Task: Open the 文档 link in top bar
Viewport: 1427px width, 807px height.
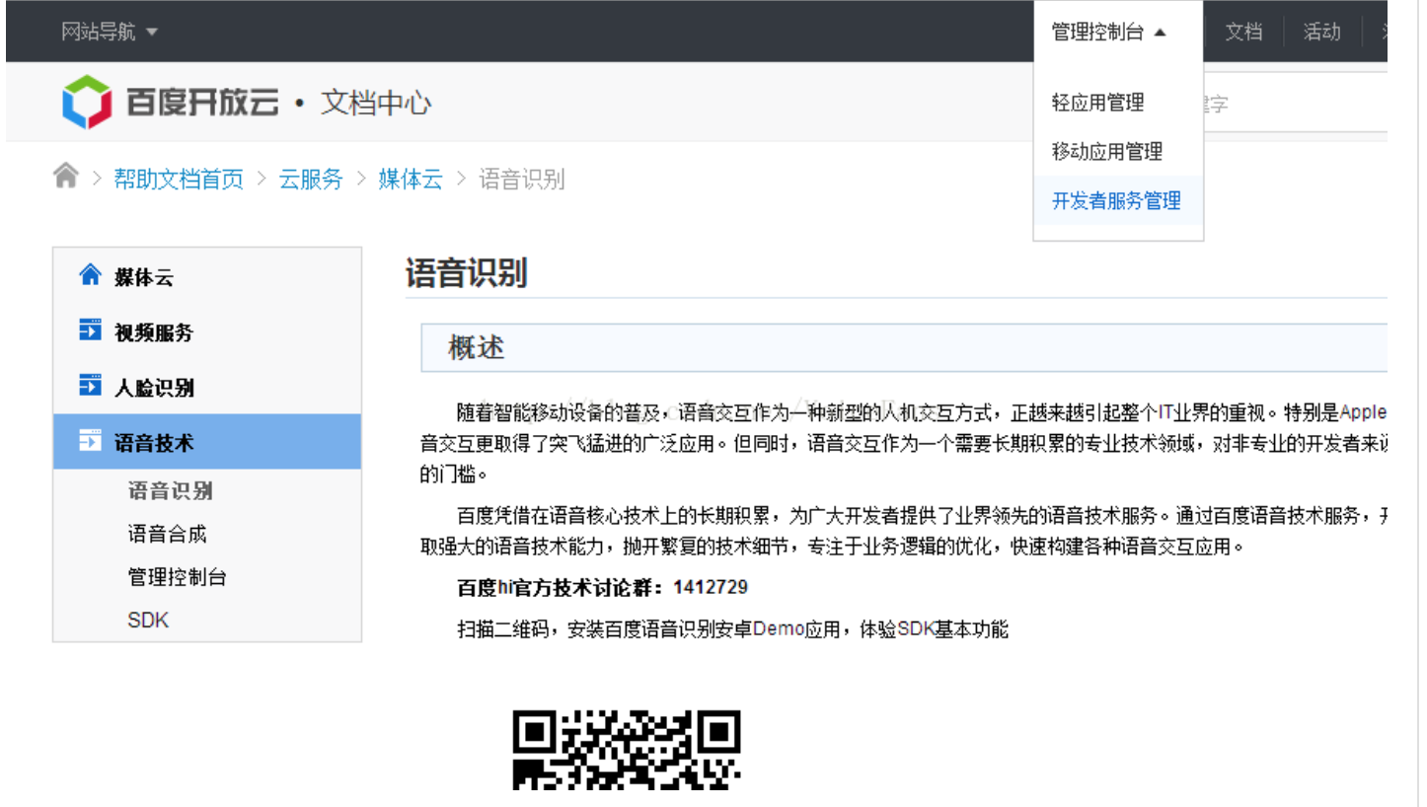Action: tap(1243, 32)
